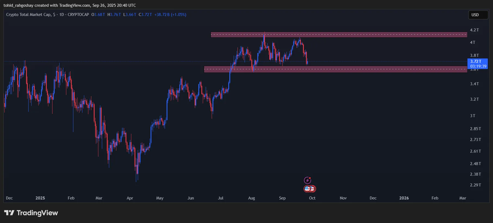Click the 4.2T price axis label
The width and height of the screenshot is (493, 223).
[x=474, y=30]
